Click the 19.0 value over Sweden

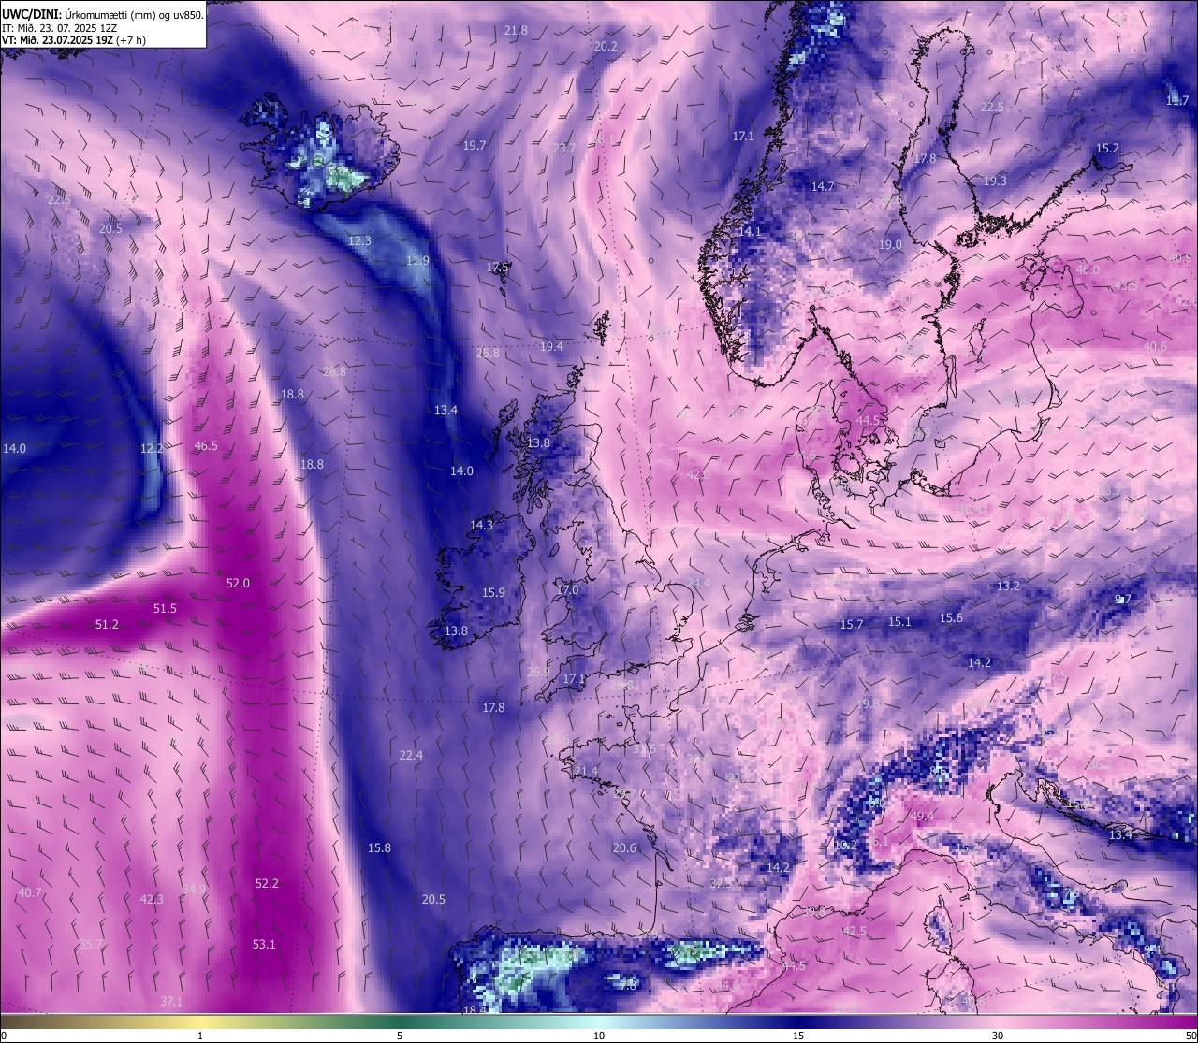tap(890, 244)
